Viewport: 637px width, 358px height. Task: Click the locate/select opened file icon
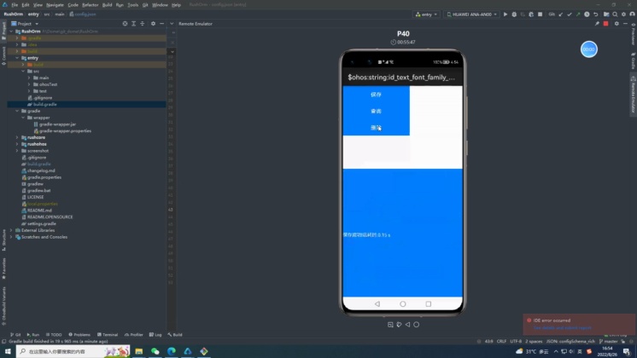point(126,24)
